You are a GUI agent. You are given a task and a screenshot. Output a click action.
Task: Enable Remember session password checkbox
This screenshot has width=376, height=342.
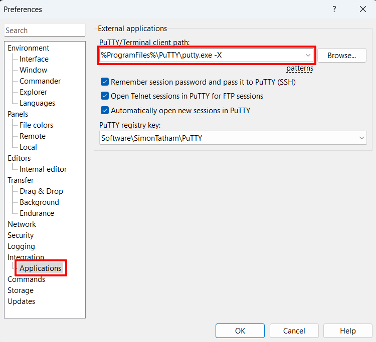[105, 82]
